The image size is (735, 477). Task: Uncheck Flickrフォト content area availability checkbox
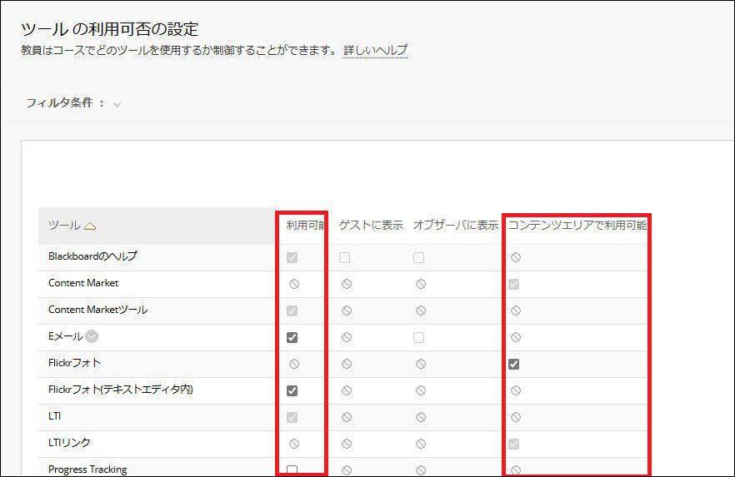pos(513,364)
